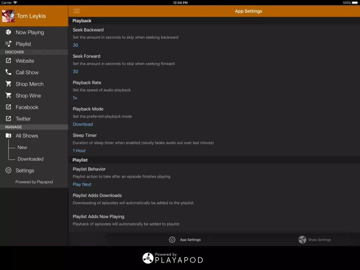Click the Shop Merch cart icon
The width and height of the screenshot is (360, 270).
point(9,84)
